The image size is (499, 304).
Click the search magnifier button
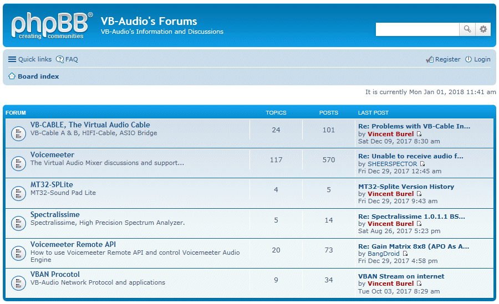point(467,29)
